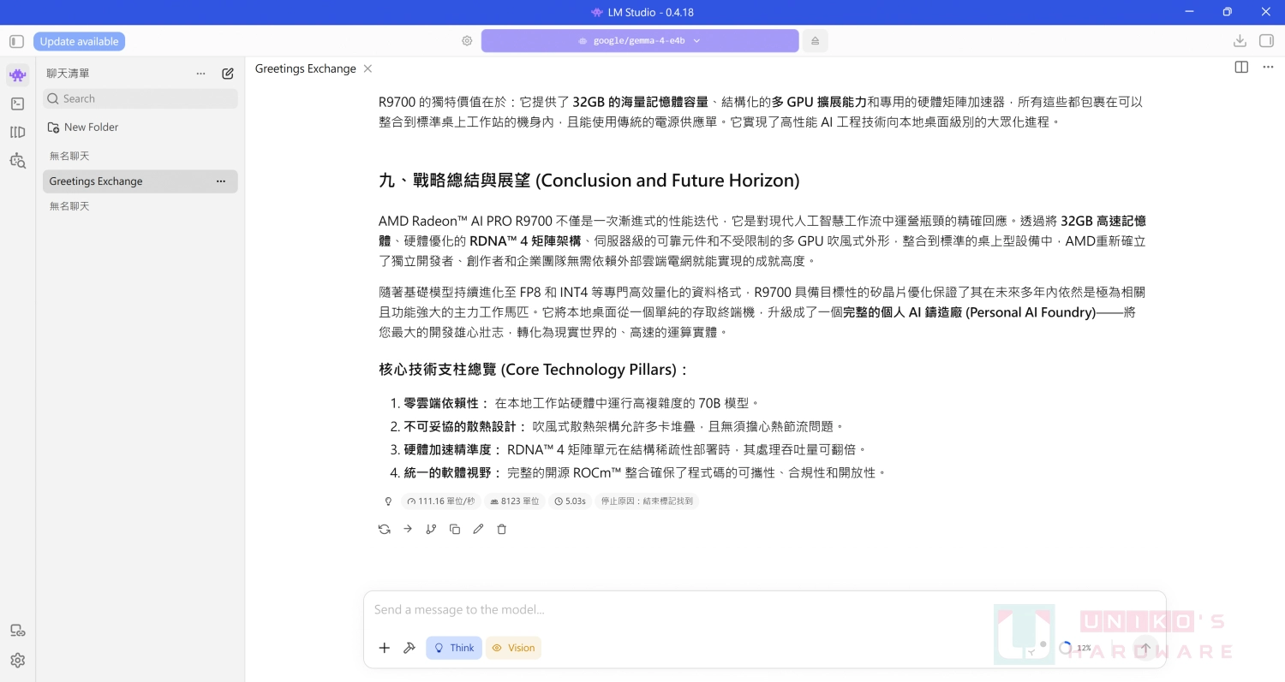This screenshot has height=682, width=1285.
Task: Open the Chat section in left rail
Action: [x=17, y=74]
